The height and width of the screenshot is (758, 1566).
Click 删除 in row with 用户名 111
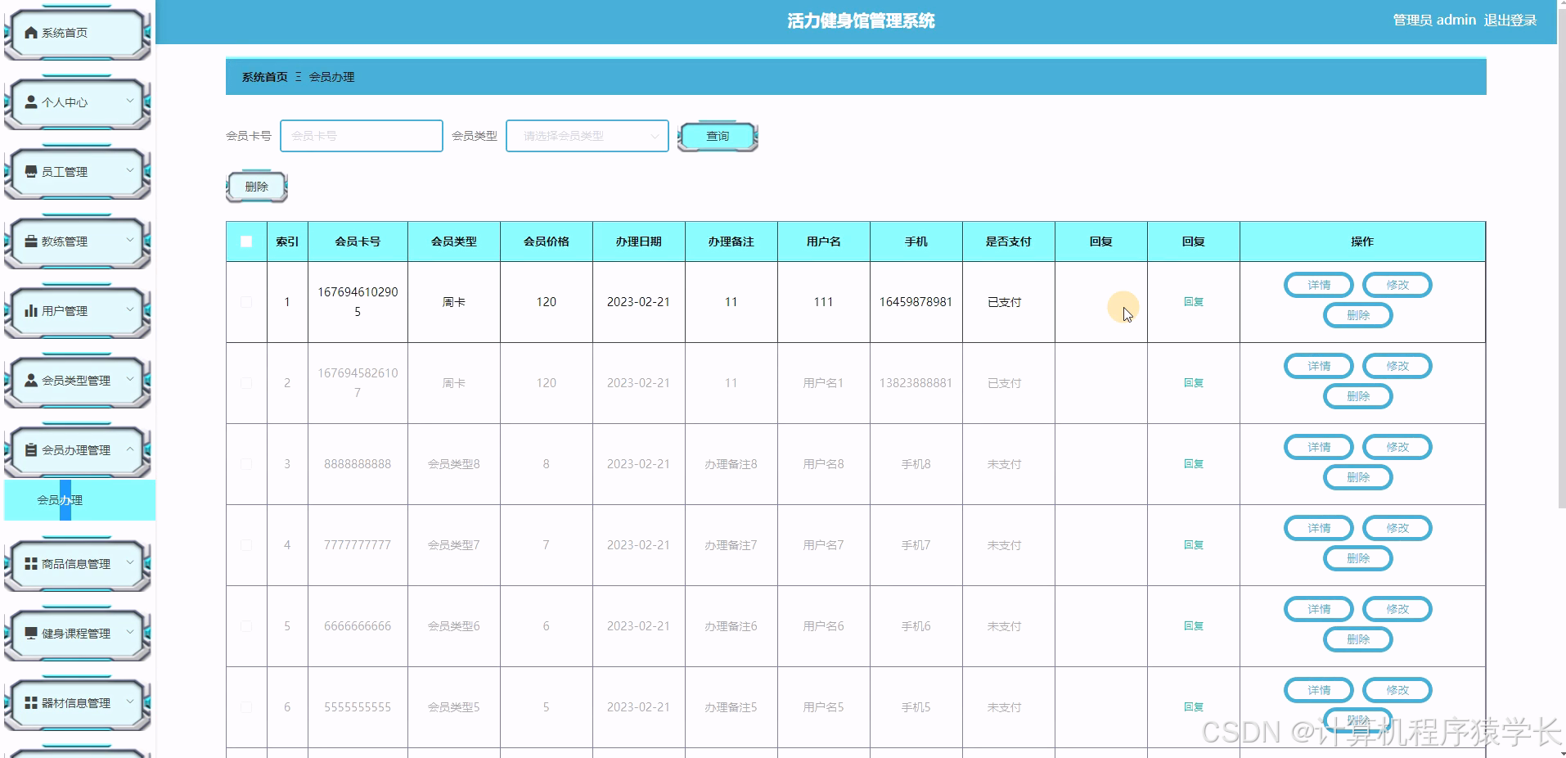1358,315
